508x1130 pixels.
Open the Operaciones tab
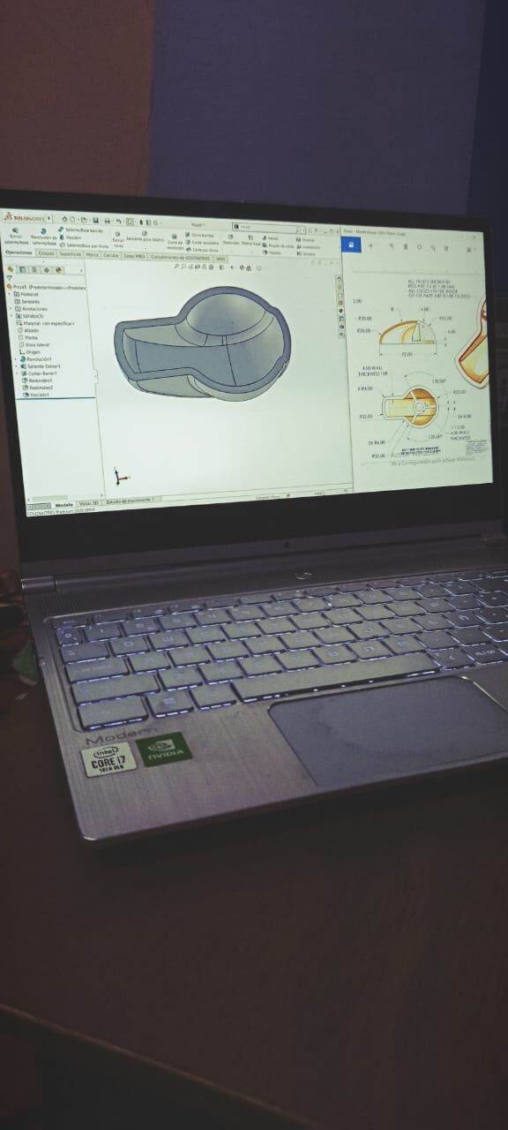pos(19,252)
